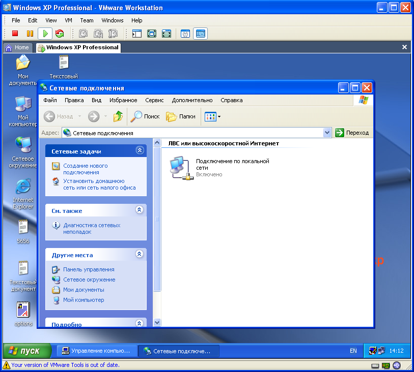Open the Сервис menu
This screenshot has height=372, width=414.
[154, 100]
